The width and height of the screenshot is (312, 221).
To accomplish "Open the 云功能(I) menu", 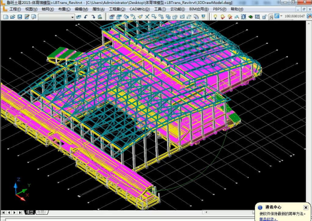I will (x=178, y=9).
